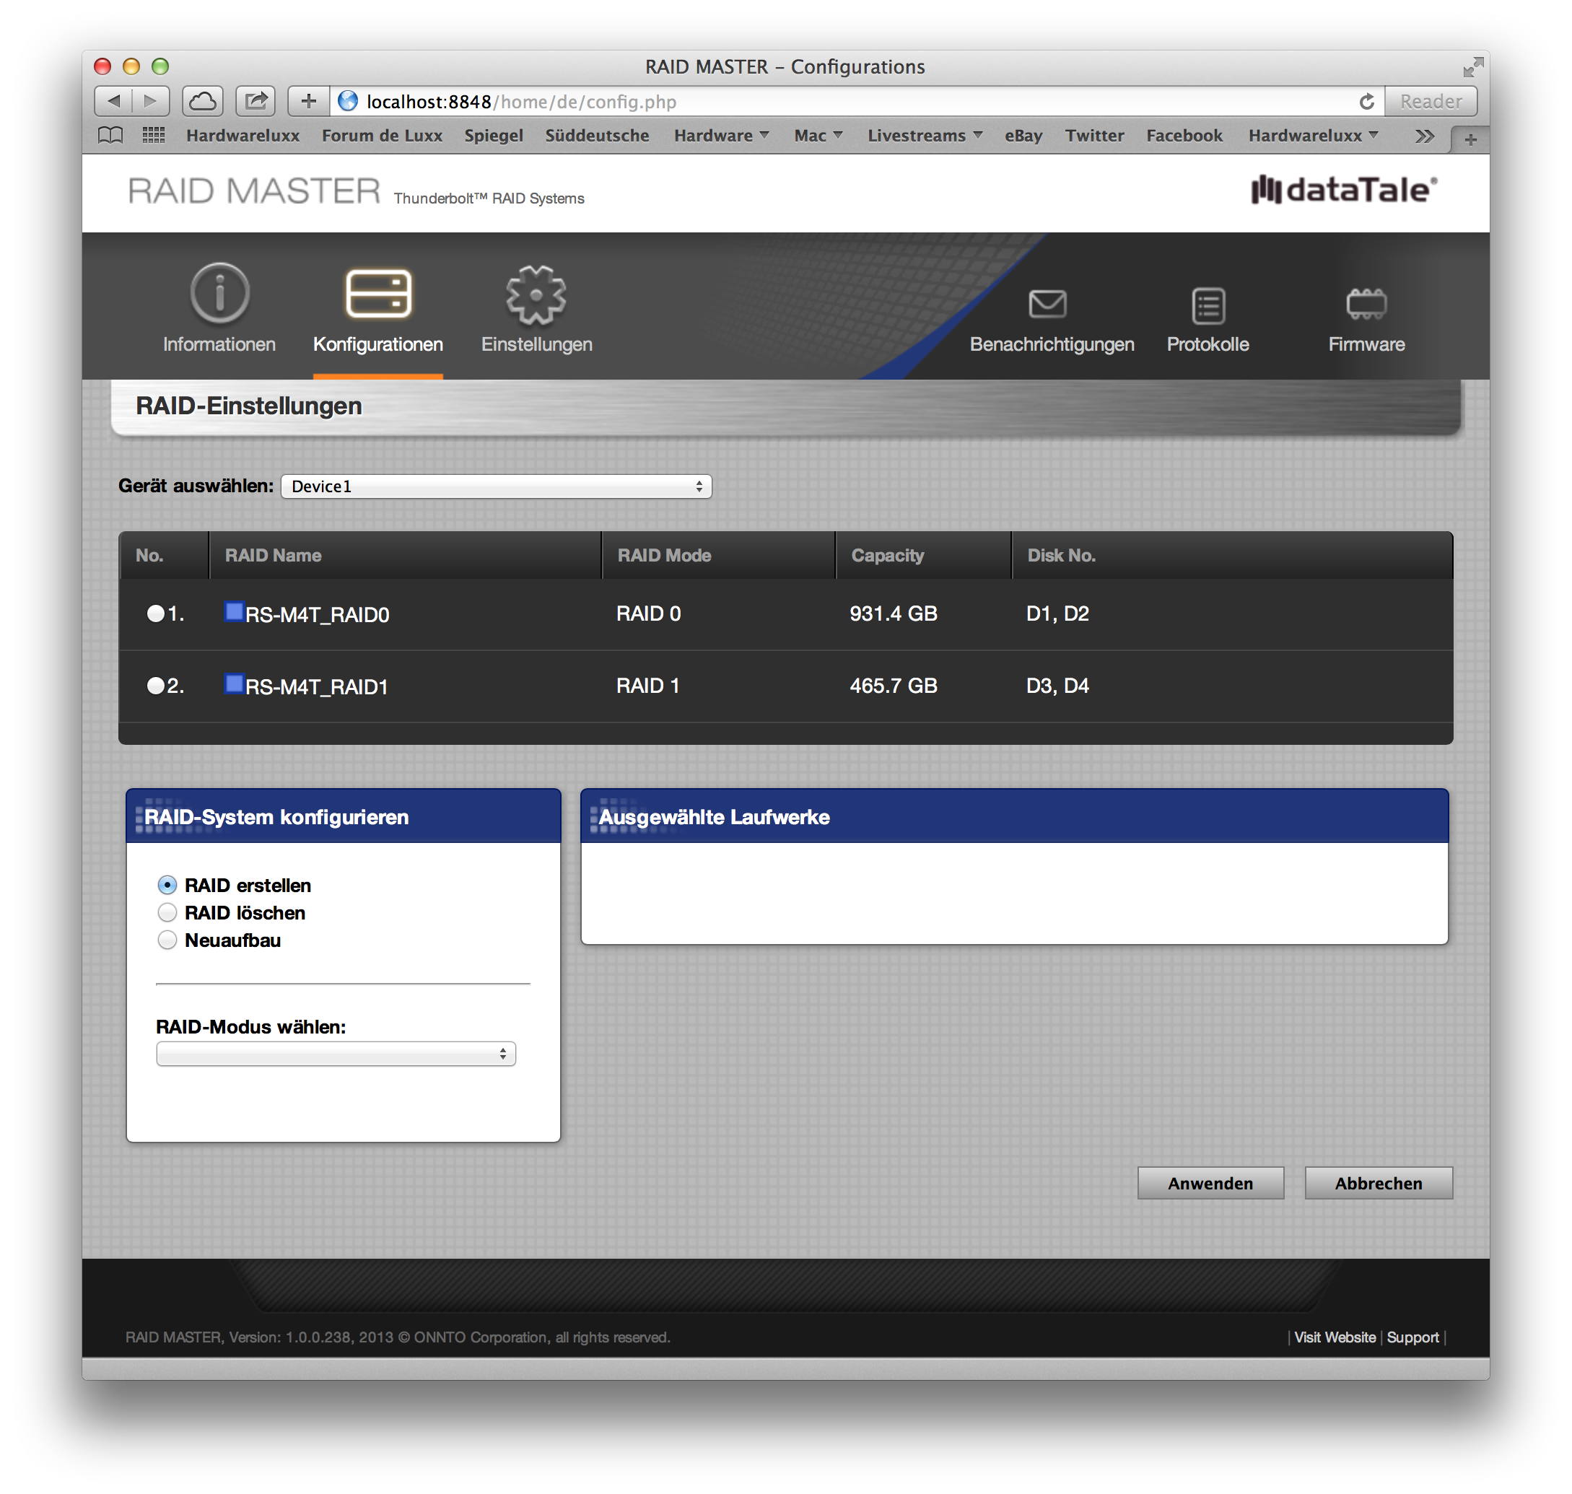Click the RS-M4T_RAID1 name cell
Image resolution: width=1572 pixels, height=1494 pixels.
(x=317, y=686)
